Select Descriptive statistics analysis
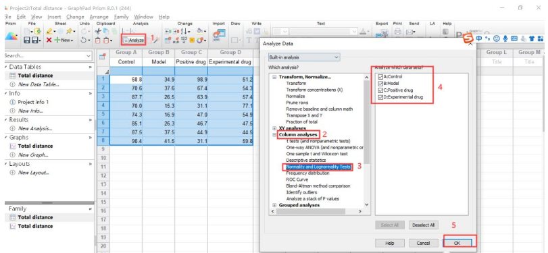The width and height of the screenshot is (548, 253). [x=306, y=160]
